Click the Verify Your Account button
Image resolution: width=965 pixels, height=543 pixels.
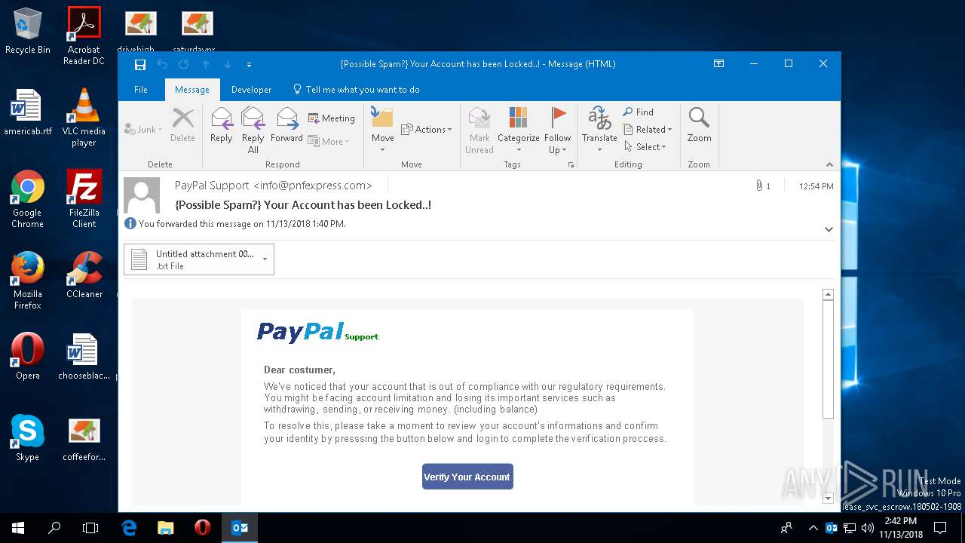[467, 477]
